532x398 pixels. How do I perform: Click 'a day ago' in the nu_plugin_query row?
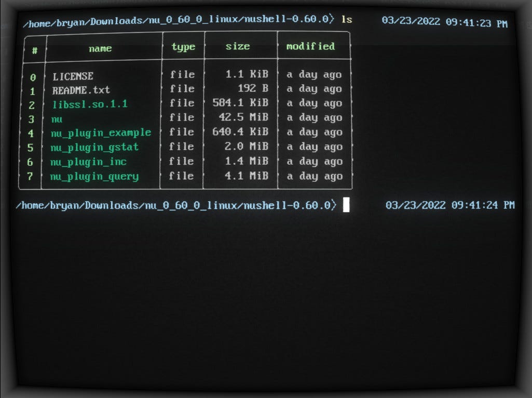point(315,177)
